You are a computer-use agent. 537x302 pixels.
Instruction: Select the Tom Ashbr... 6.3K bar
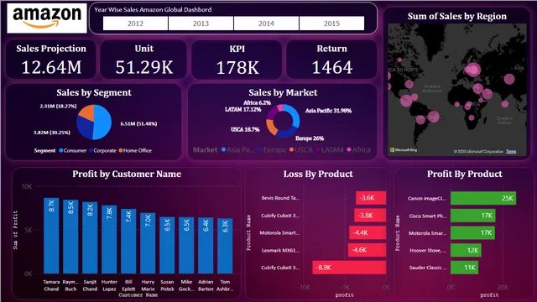[225, 246]
